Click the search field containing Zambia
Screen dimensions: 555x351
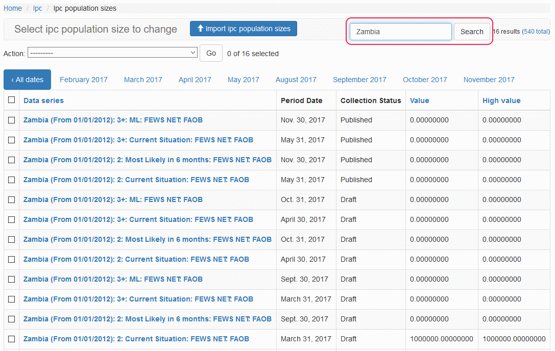[x=400, y=32]
